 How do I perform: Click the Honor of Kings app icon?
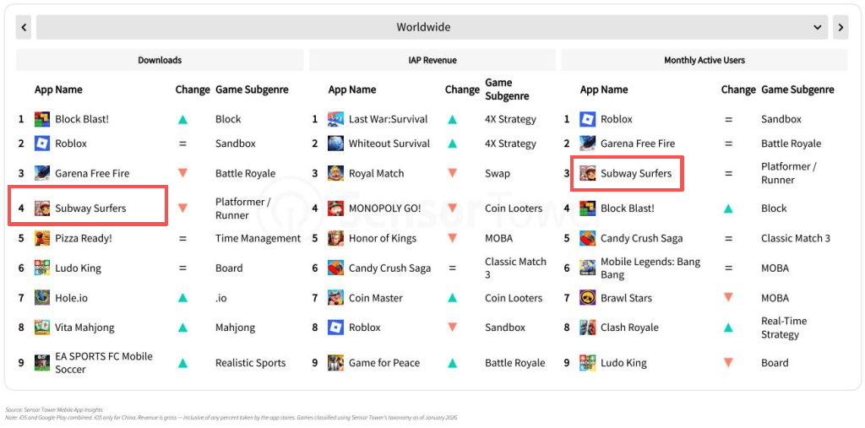(x=335, y=238)
